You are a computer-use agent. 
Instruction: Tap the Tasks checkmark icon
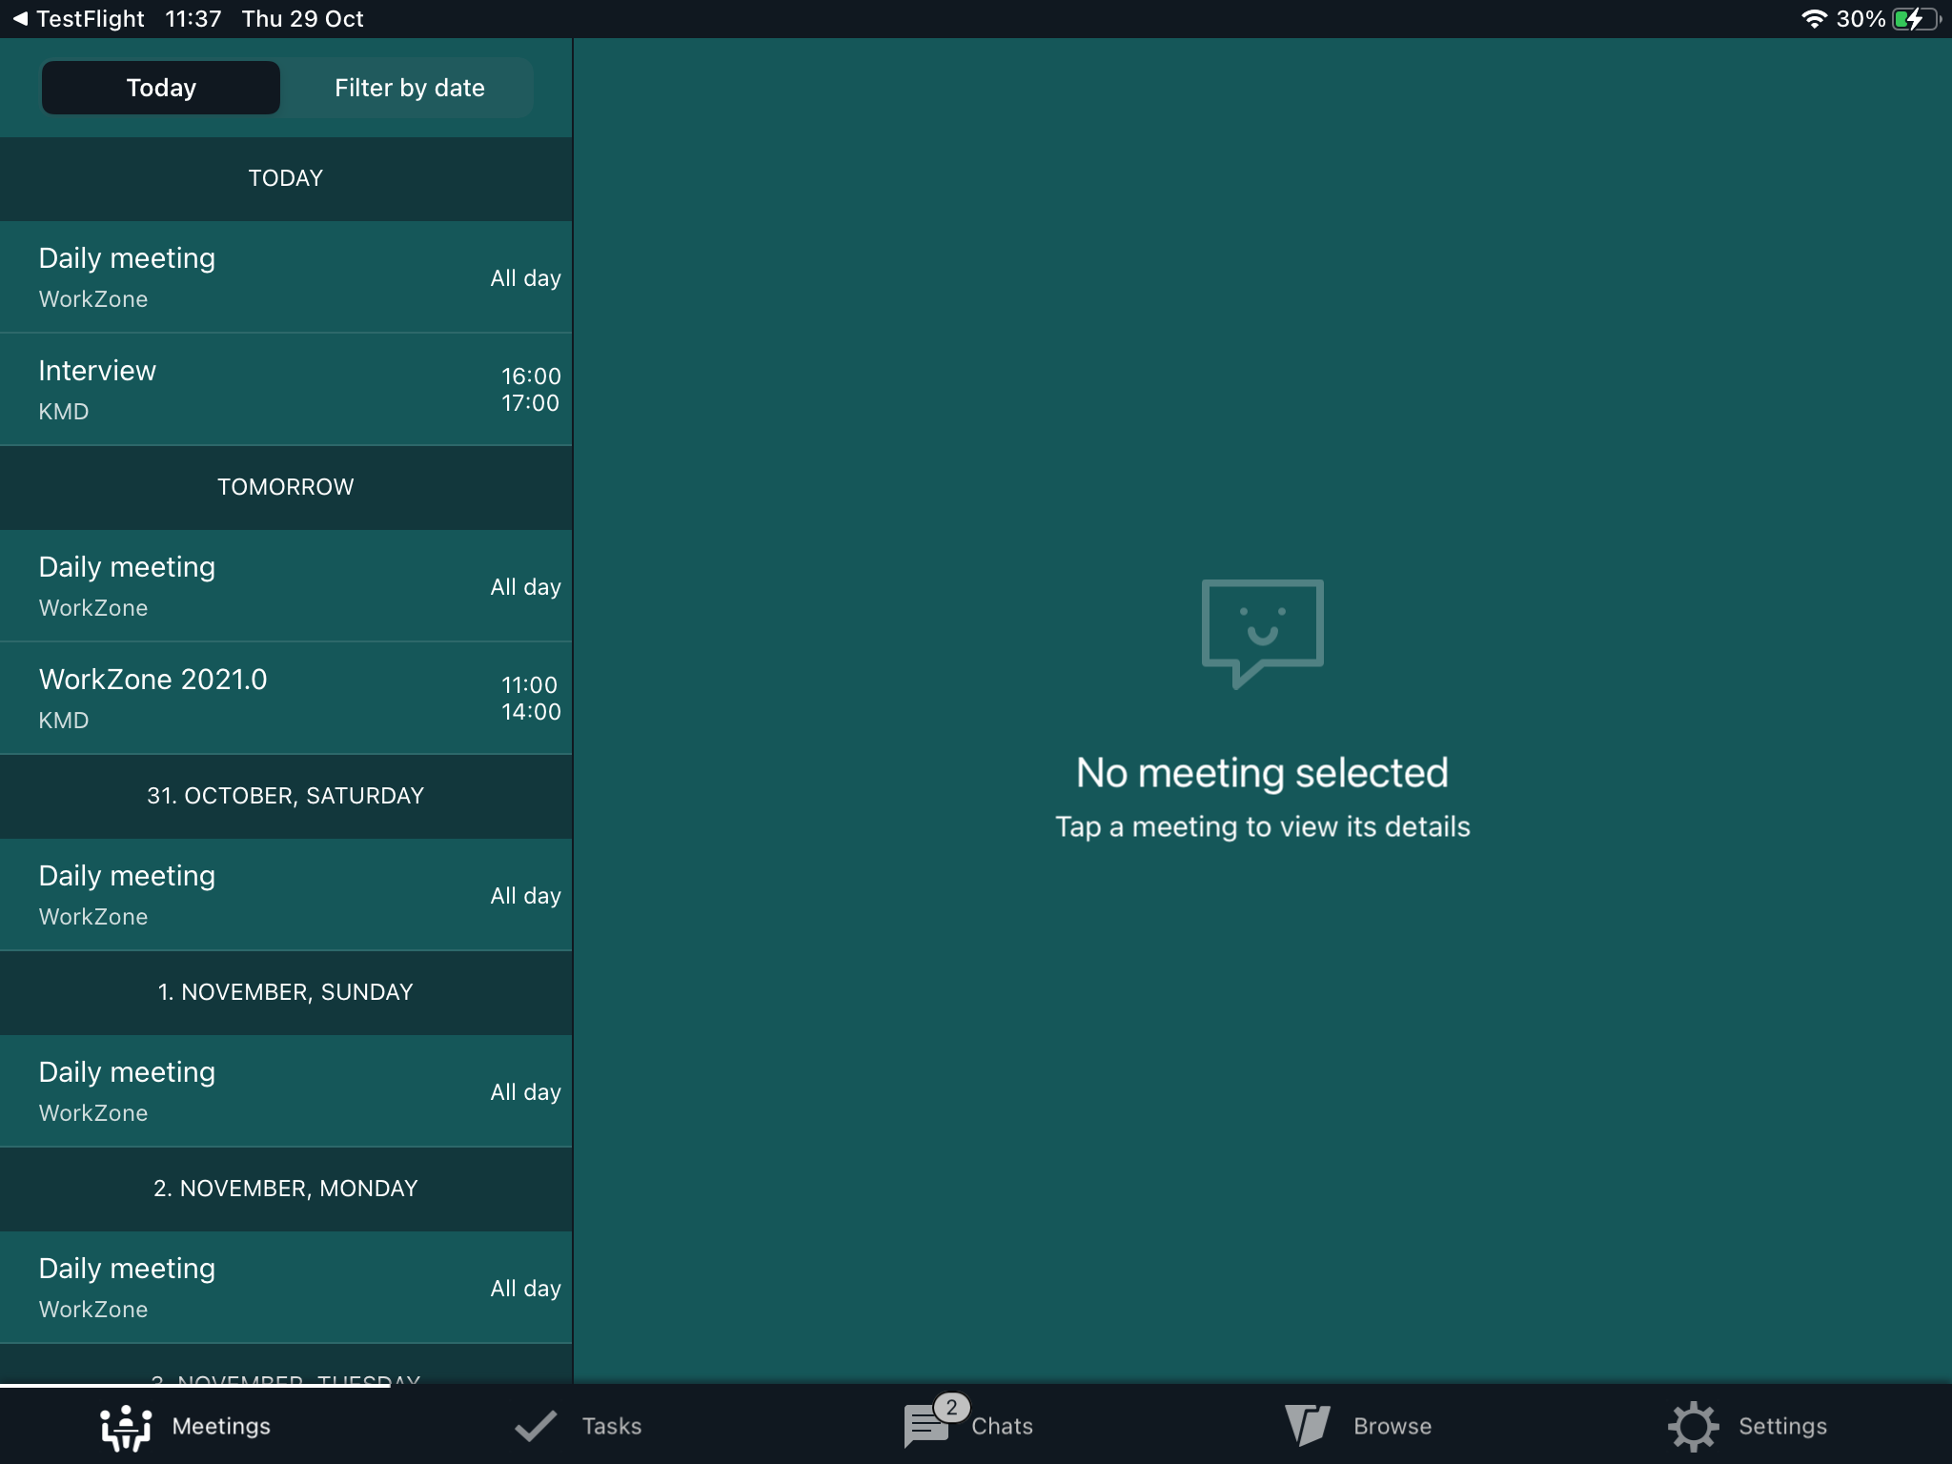536,1427
